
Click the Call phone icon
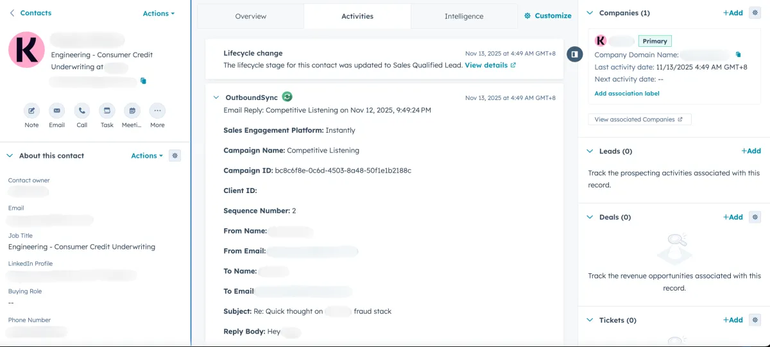point(82,110)
